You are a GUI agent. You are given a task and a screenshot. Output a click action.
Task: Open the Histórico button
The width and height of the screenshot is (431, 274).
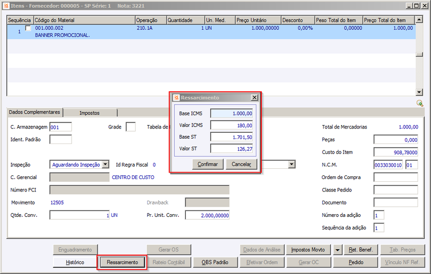(75, 262)
